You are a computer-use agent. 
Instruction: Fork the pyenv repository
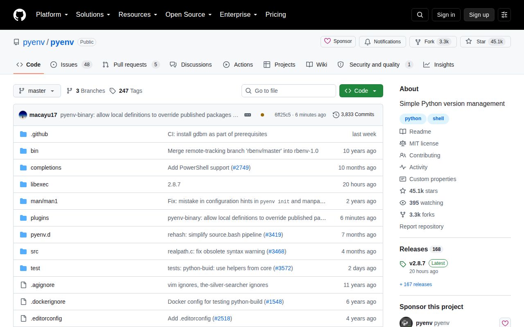pos(433,42)
